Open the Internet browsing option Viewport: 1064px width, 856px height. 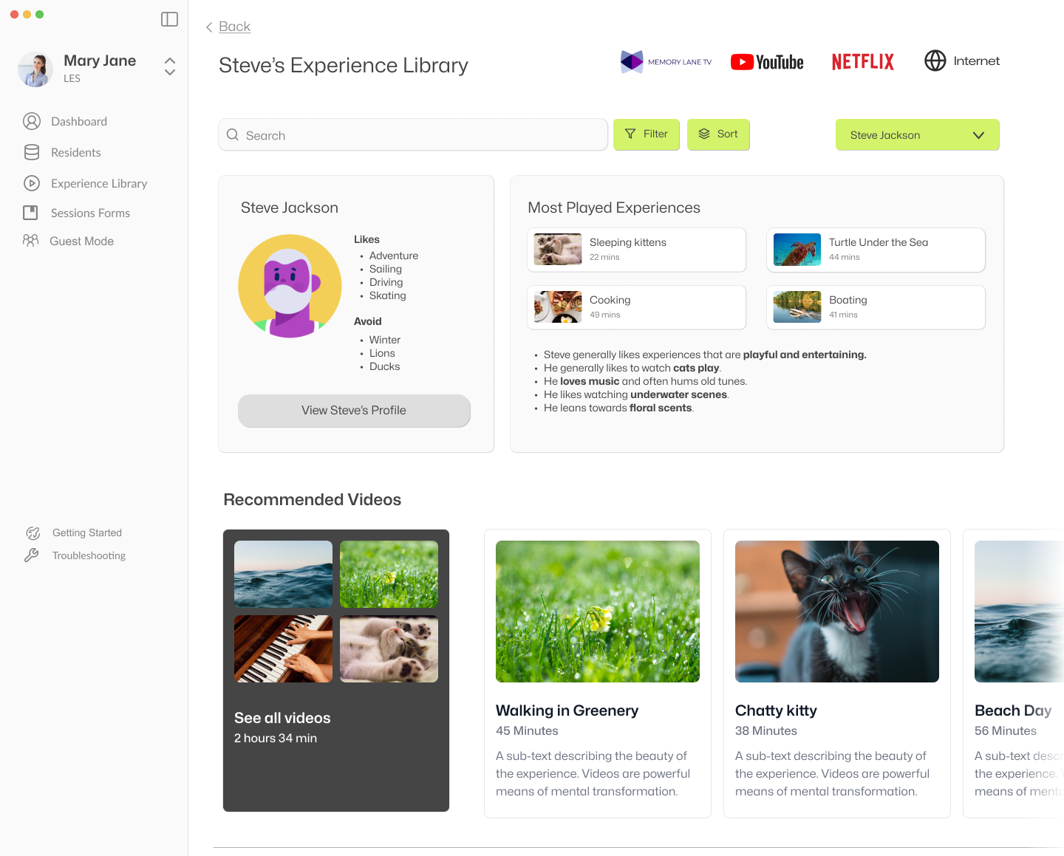(962, 61)
